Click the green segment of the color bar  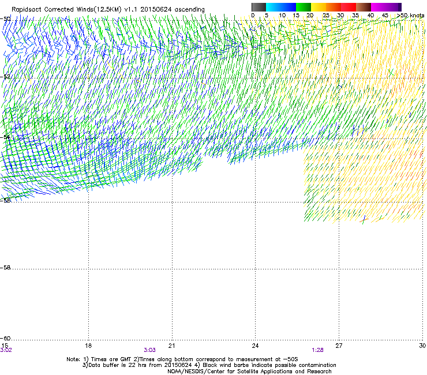304,7
